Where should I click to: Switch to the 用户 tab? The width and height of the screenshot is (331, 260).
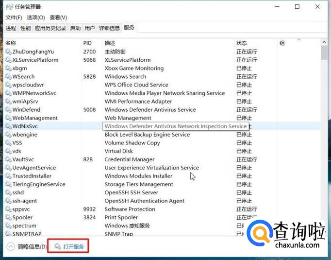90,28
